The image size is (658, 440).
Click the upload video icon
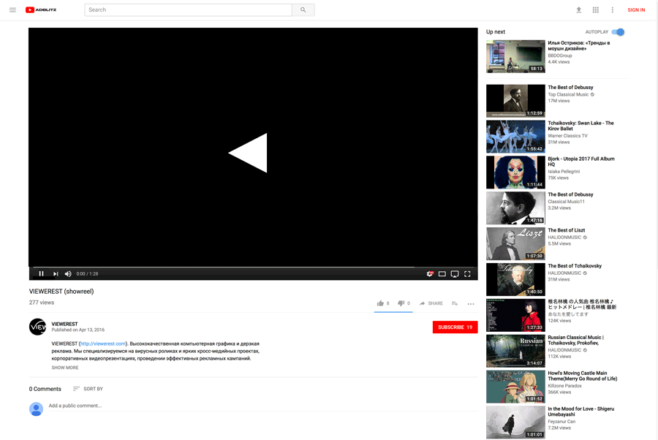(579, 10)
